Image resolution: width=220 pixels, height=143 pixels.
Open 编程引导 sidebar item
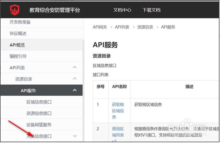point(18,56)
